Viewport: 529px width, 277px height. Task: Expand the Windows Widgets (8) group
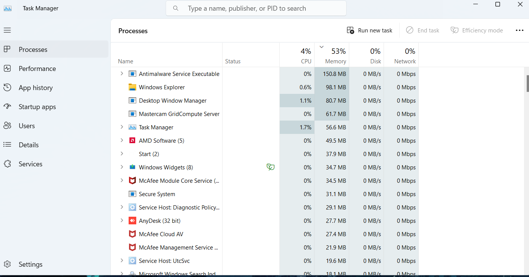(x=122, y=167)
